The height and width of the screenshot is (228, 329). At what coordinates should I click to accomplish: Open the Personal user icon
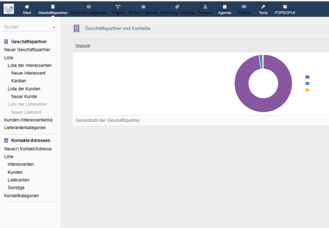tap(205, 7)
